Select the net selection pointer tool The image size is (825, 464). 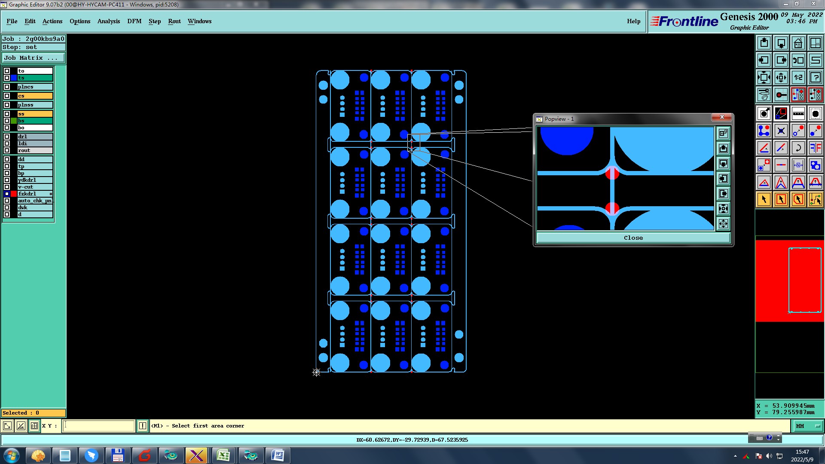point(815,199)
